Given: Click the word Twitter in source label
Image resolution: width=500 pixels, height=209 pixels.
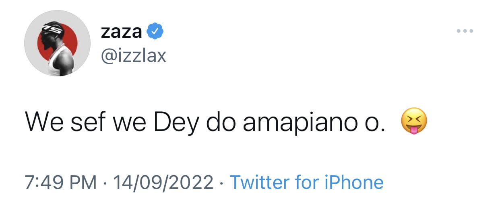Looking at the screenshot, I should pyautogui.click(x=260, y=182).
